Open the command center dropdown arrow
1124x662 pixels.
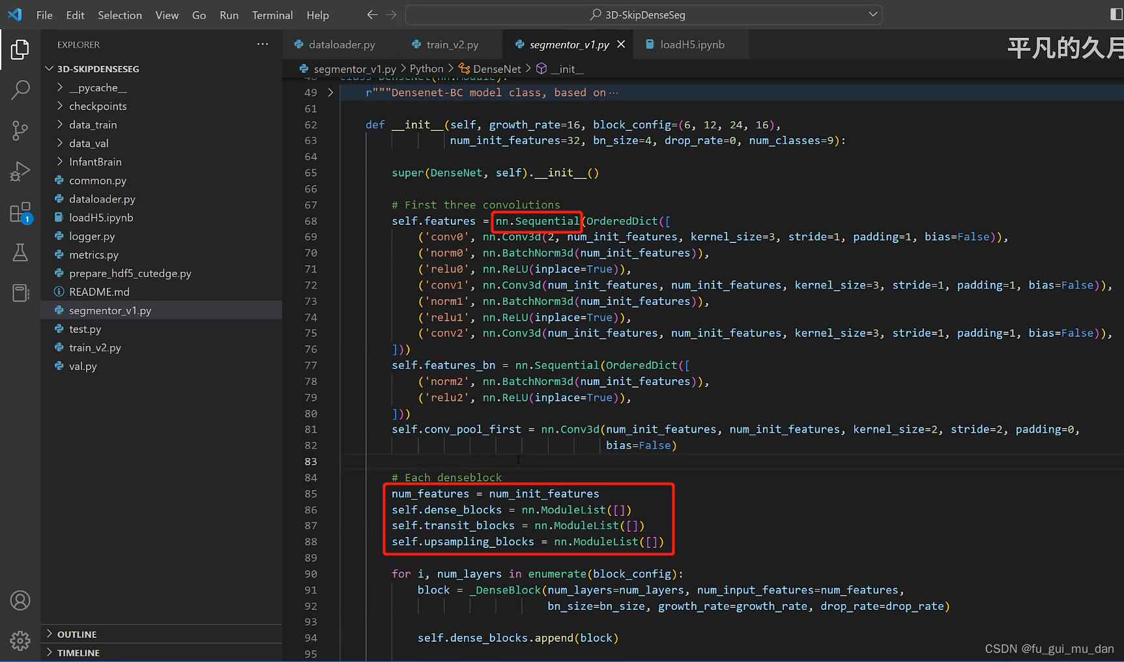click(x=873, y=14)
